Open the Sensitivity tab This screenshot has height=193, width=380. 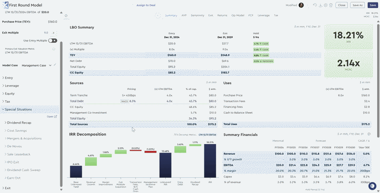(198, 15)
